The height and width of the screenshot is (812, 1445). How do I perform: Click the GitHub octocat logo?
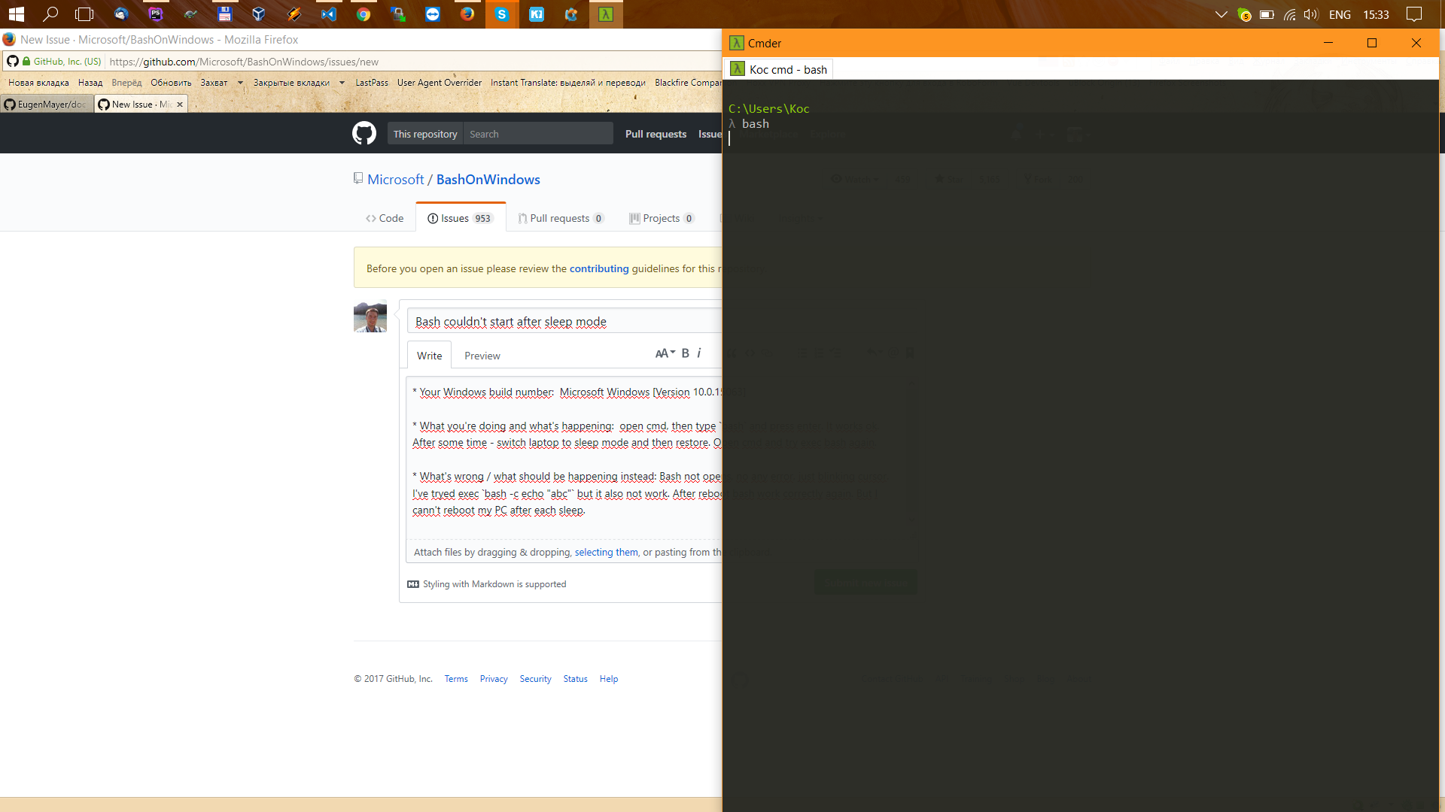[x=364, y=134]
